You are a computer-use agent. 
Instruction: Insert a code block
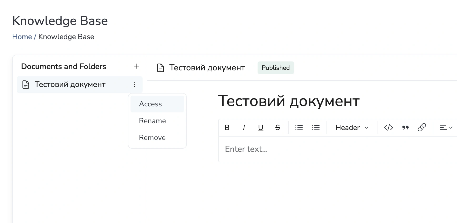point(389,128)
